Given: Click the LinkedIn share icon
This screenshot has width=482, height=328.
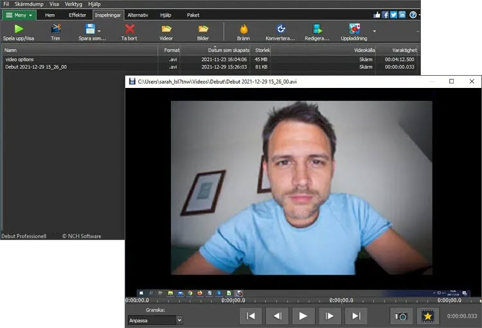Looking at the screenshot, I should tap(402, 15).
